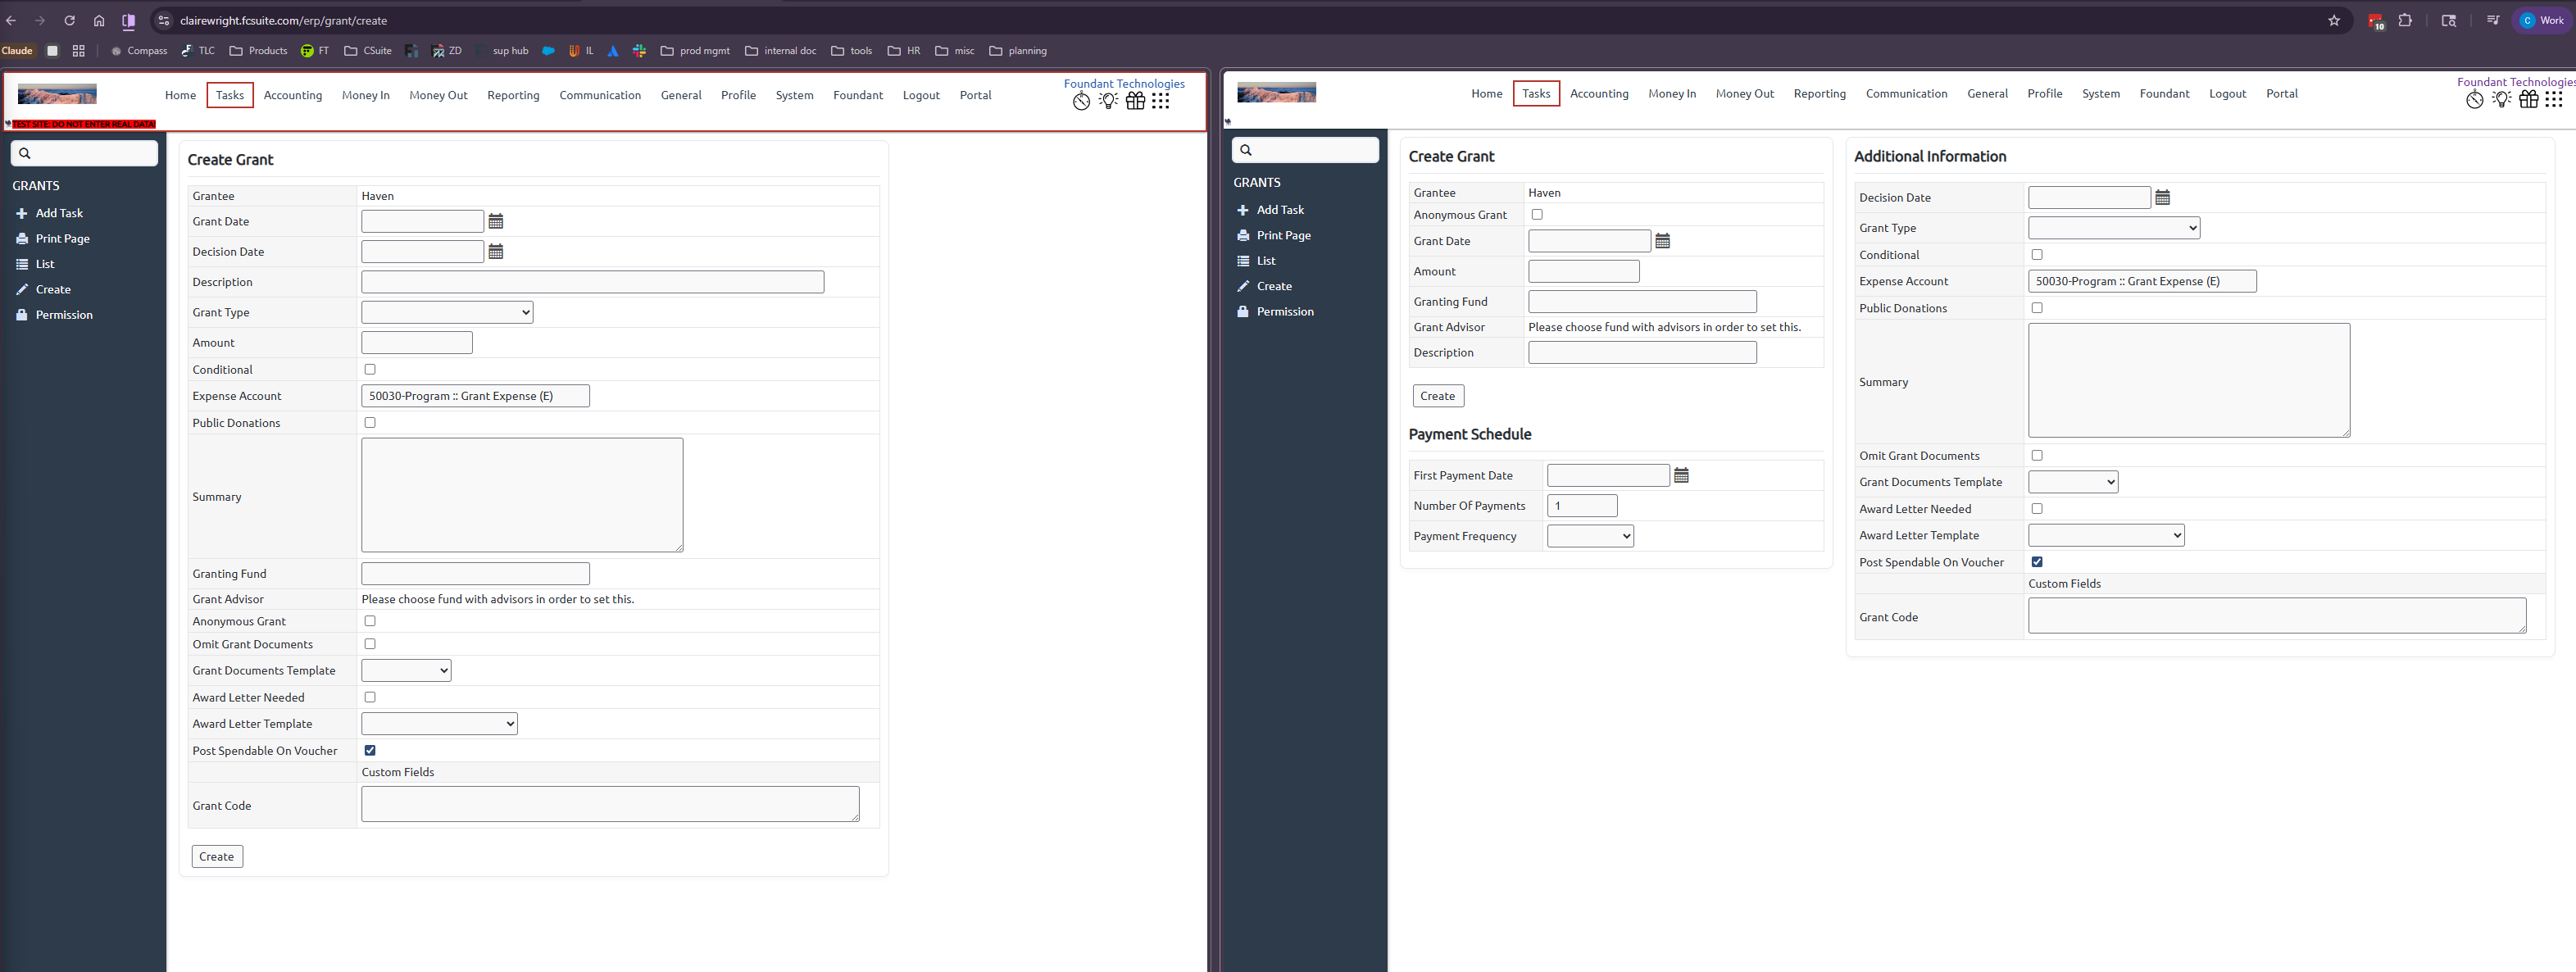The width and height of the screenshot is (2576, 972).
Task: Enable Anonymous Grant in left page
Action: pyautogui.click(x=370, y=621)
